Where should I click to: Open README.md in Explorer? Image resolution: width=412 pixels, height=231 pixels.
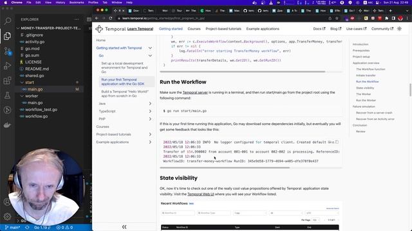[37, 69]
